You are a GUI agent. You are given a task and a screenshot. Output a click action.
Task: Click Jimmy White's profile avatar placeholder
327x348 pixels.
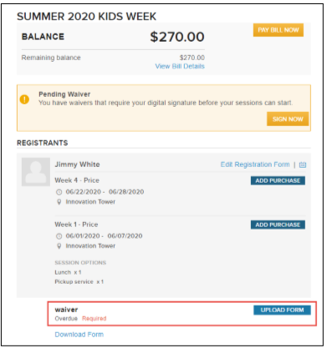click(x=36, y=172)
